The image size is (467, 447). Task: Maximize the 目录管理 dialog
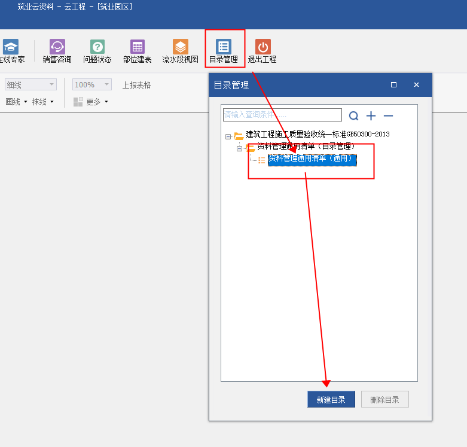pos(393,85)
